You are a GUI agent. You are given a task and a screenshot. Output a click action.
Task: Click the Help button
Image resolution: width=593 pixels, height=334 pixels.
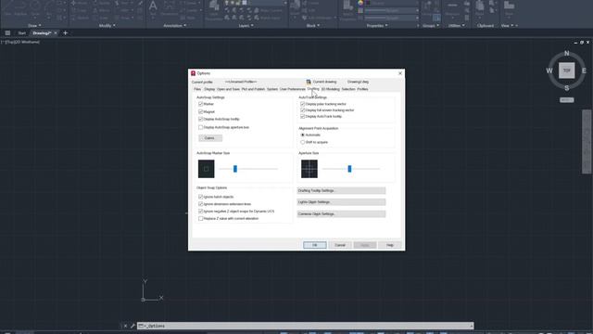pos(390,245)
